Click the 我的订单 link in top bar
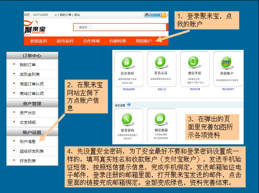The image size is (259, 193). click(65, 15)
